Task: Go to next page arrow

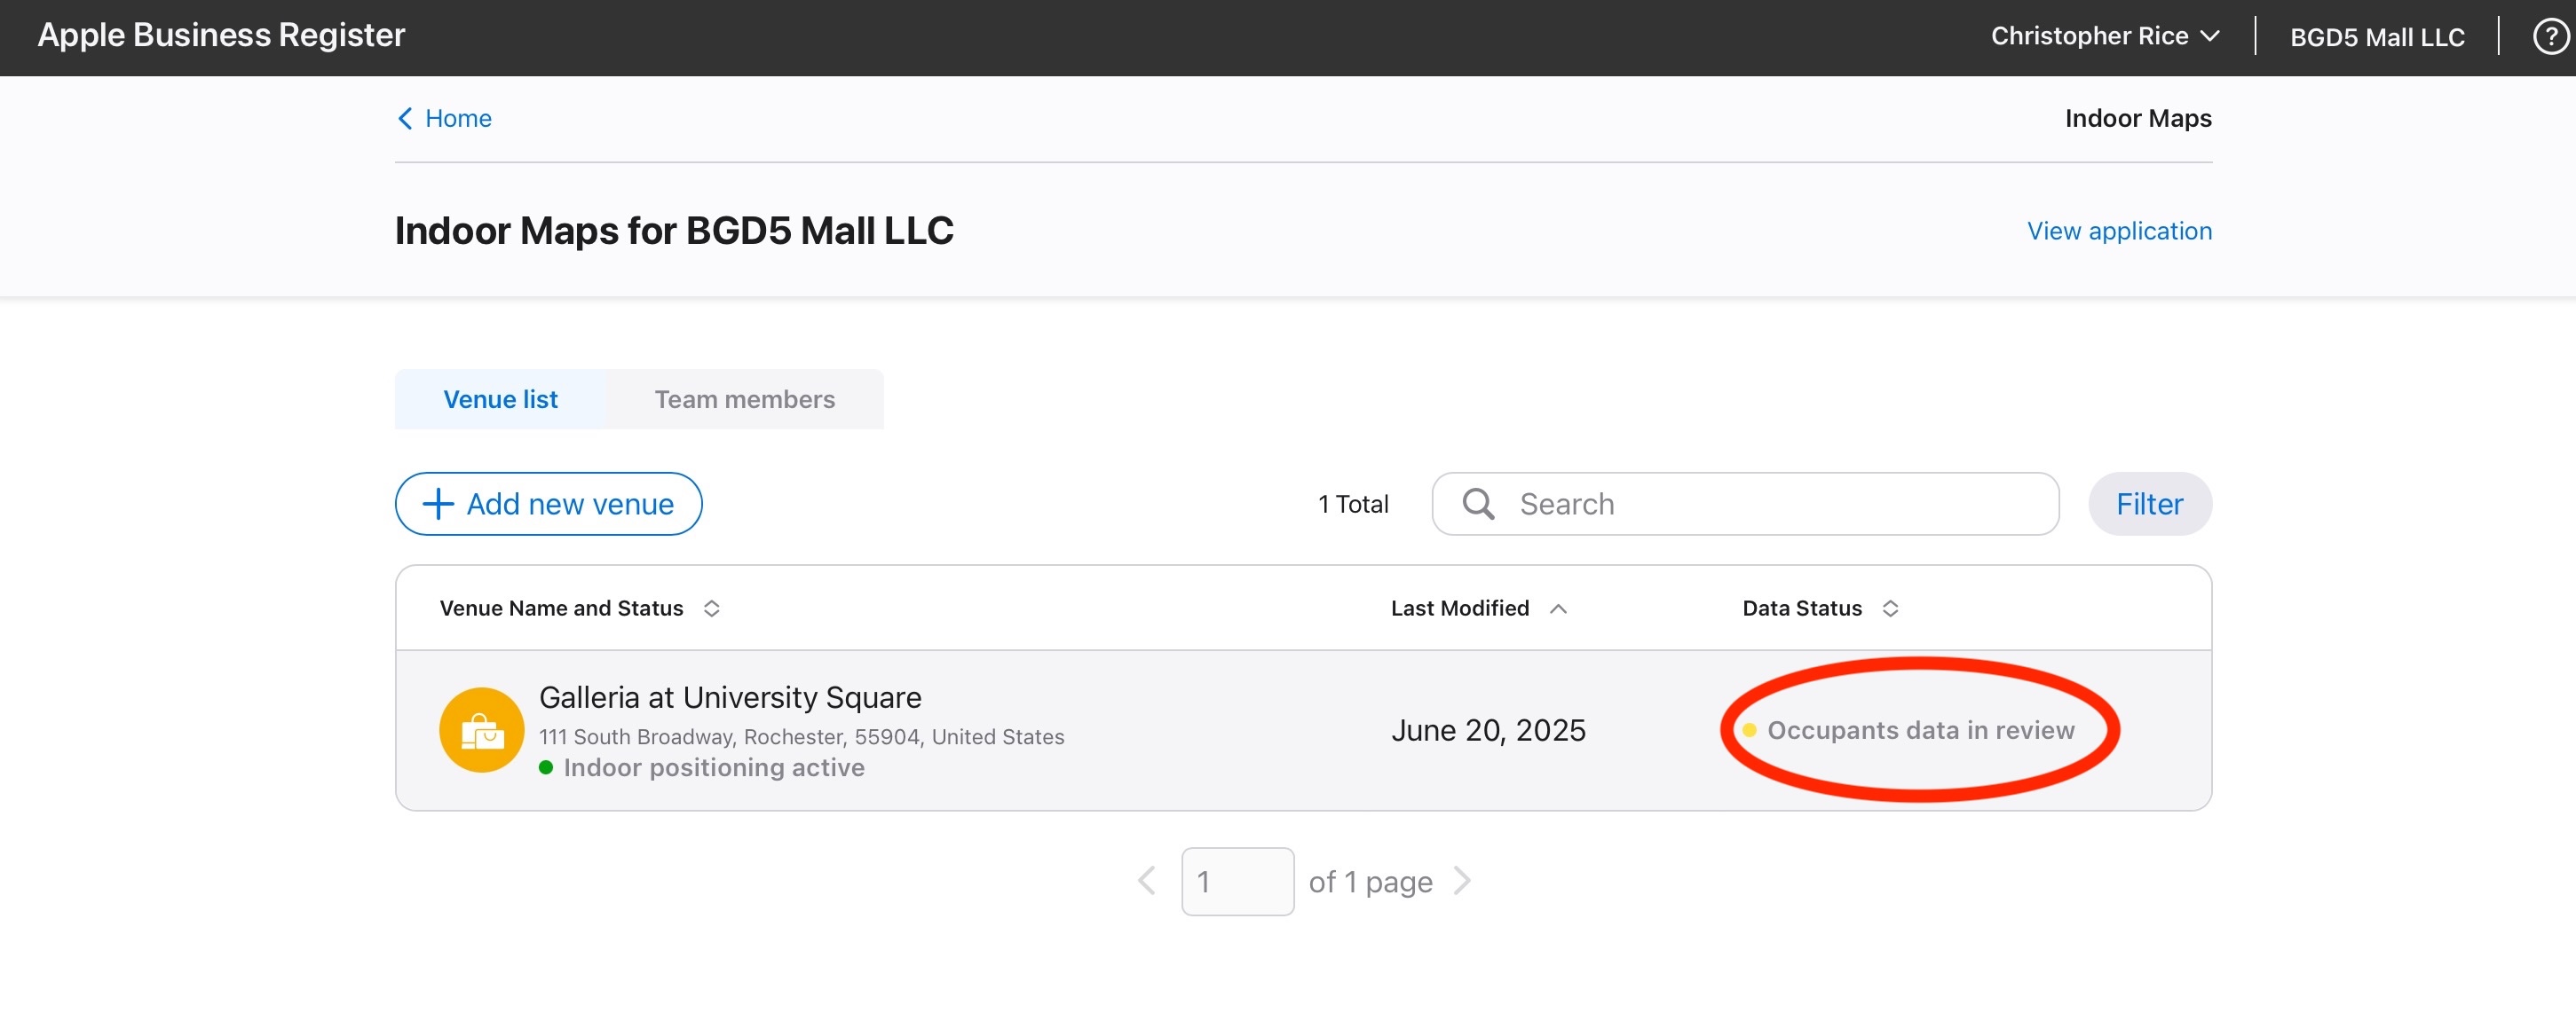Action: (1462, 881)
